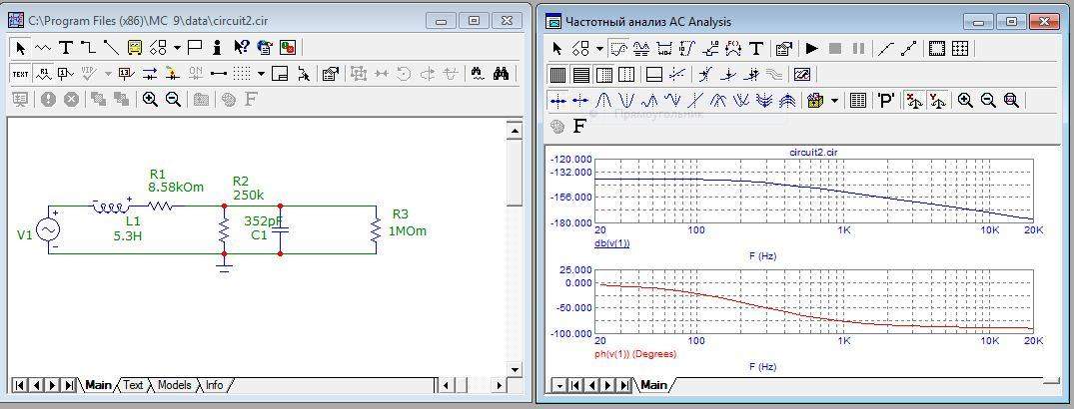Zoom out on the AC Analysis plot

[x=988, y=100]
